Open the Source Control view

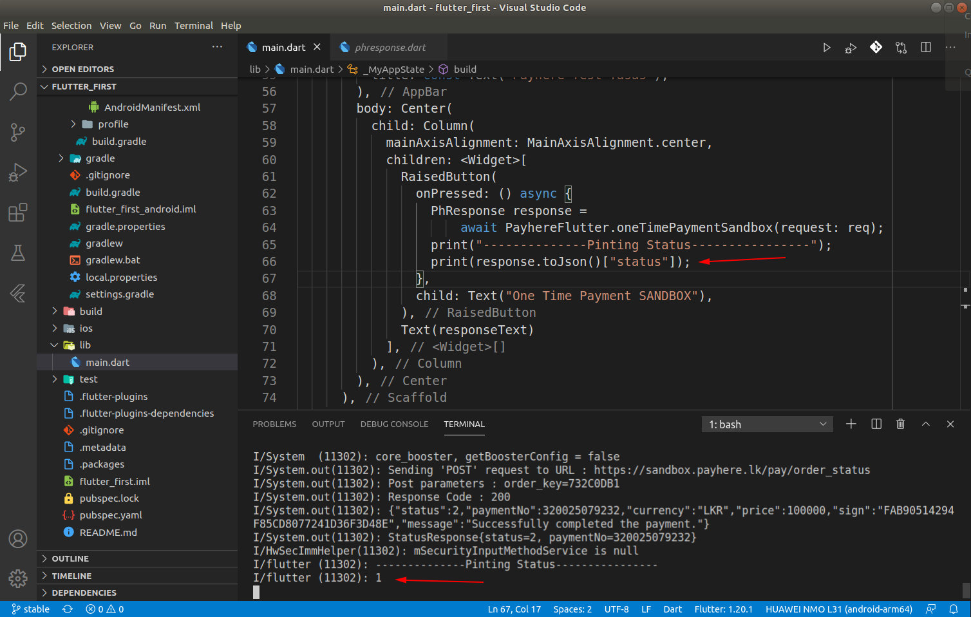point(18,132)
